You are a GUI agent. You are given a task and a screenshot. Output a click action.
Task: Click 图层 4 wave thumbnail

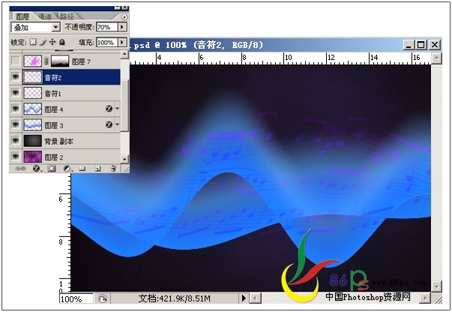tap(32, 109)
